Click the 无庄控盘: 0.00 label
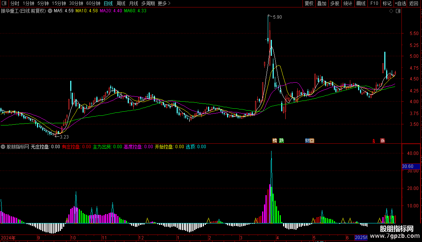 (x=45, y=147)
